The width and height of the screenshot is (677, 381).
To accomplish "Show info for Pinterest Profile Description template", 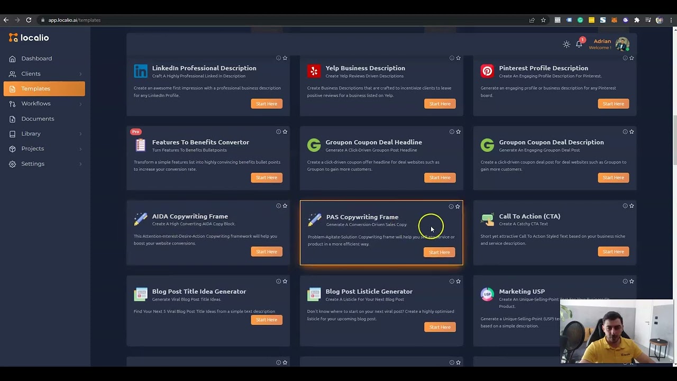I will point(625,58).
